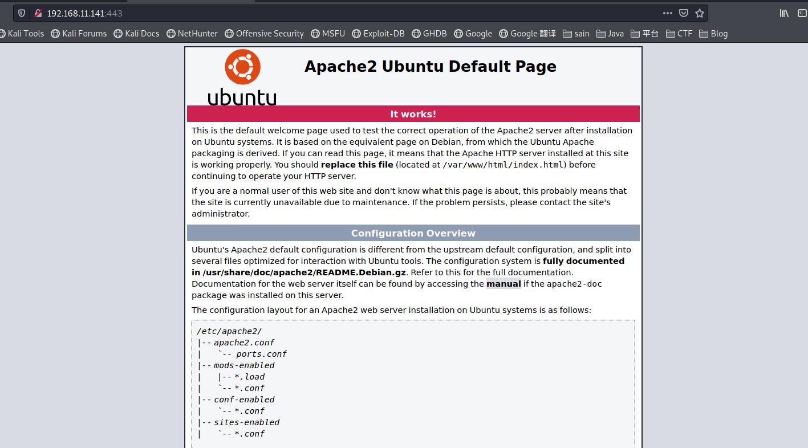Open the NetHunter bookmark

pos(192,34)
